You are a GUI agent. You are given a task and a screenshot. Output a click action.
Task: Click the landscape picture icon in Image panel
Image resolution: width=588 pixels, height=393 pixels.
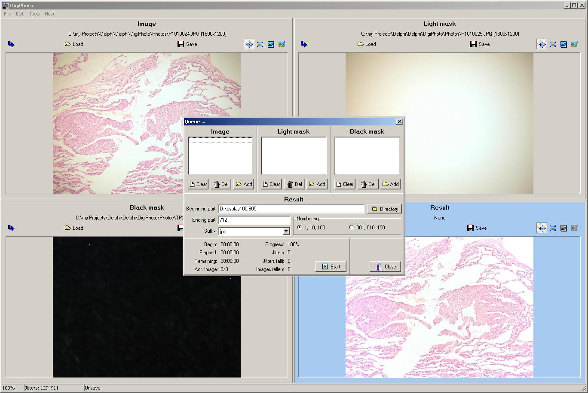pyautogui.click(x=271, y=44)
